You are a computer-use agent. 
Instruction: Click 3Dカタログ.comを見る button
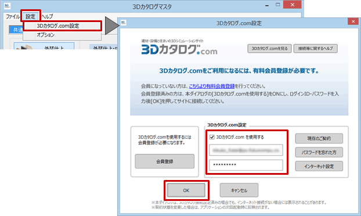coord(269,49)
